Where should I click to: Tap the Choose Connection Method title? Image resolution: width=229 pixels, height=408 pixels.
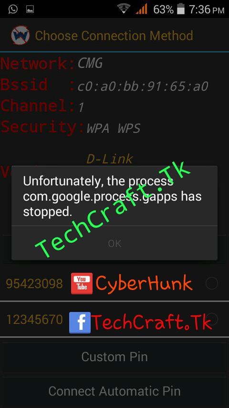[x=114, y=35]
